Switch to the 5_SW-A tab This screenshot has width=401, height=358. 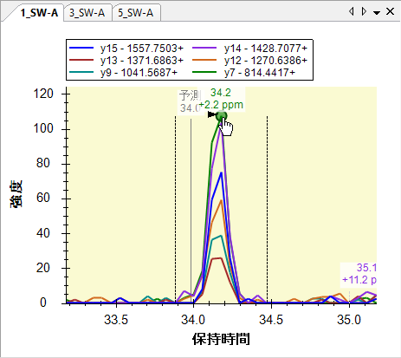[x=136, y=13]
